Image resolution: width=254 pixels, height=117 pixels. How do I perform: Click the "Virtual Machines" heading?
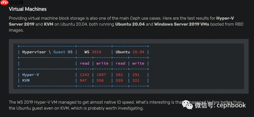[x=28, y=9]
